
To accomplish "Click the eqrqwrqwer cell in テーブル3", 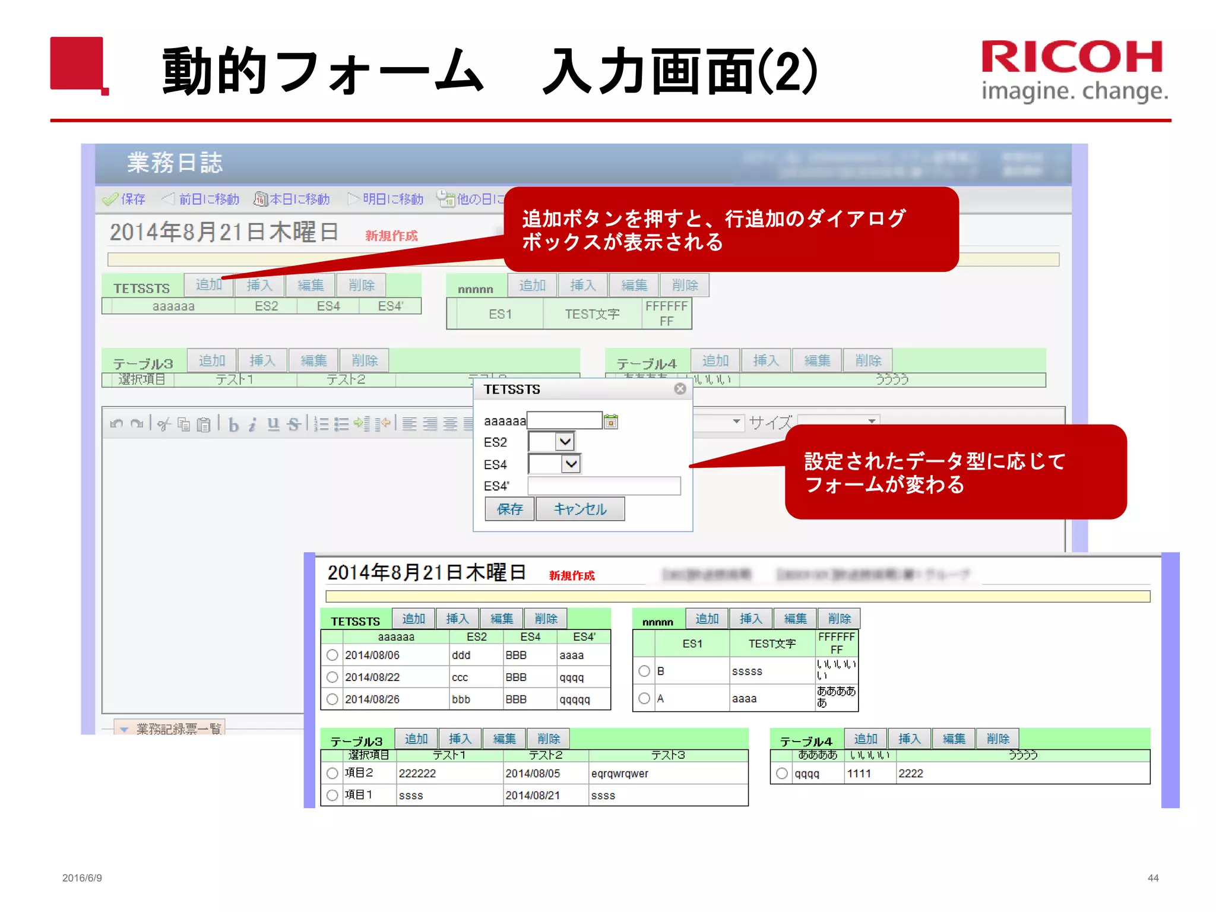I will tap(669, 773).
